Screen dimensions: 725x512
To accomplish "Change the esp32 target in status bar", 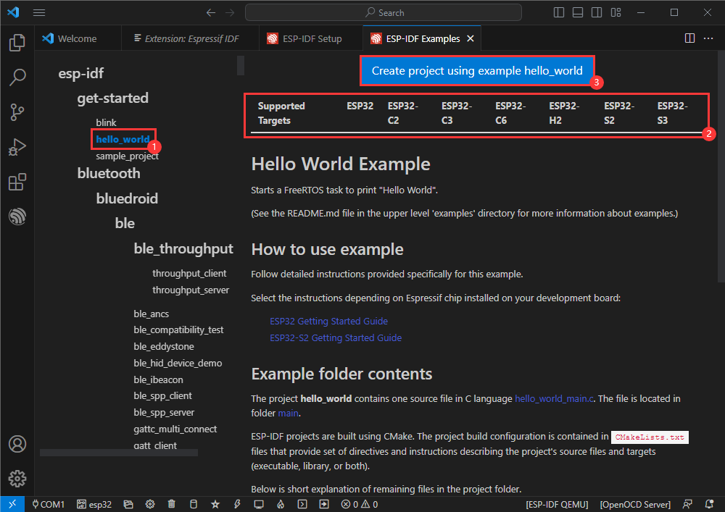I will [94, 504].
